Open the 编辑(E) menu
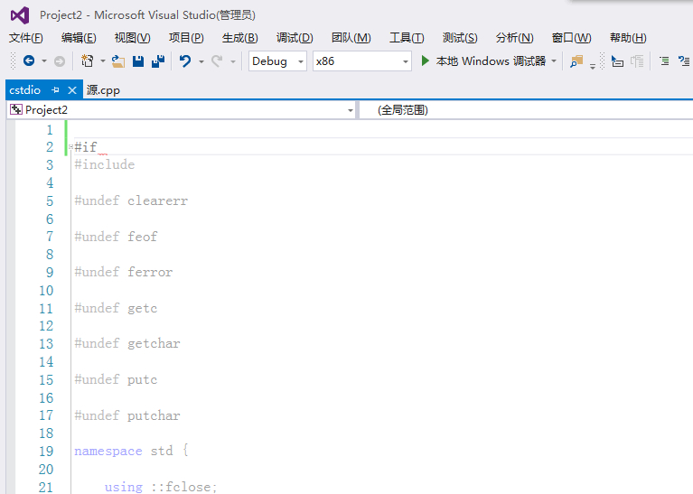This screenshot has width=693, height=494. [79, 38]
